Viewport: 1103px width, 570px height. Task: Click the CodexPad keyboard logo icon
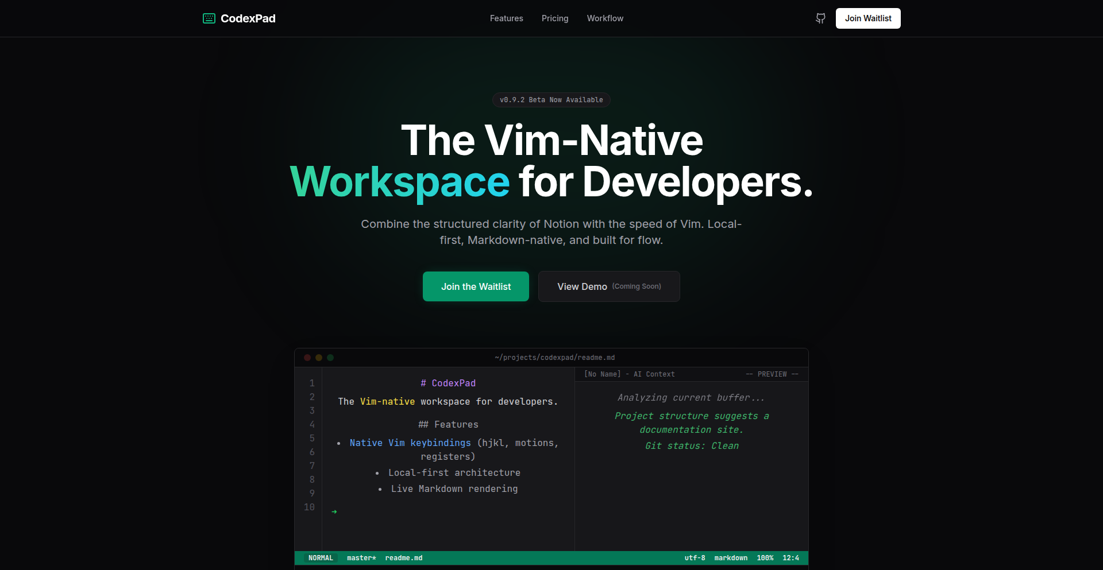[209, 18]
